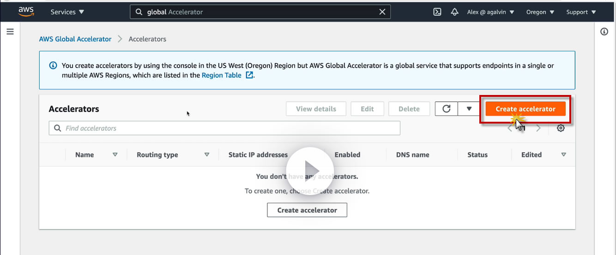This screenshot has width=616, height=255.
Task: Open the Region Table link
Action: click(x=222, y=75)
